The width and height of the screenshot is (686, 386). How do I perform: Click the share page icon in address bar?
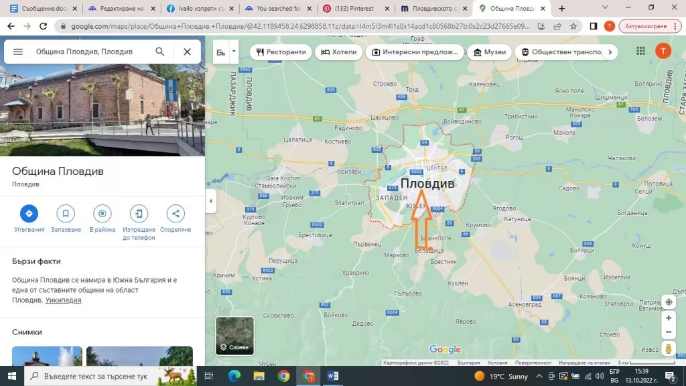click(557, 26)
